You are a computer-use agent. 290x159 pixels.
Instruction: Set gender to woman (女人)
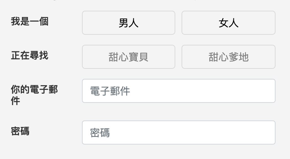click(x=228, y=23)
